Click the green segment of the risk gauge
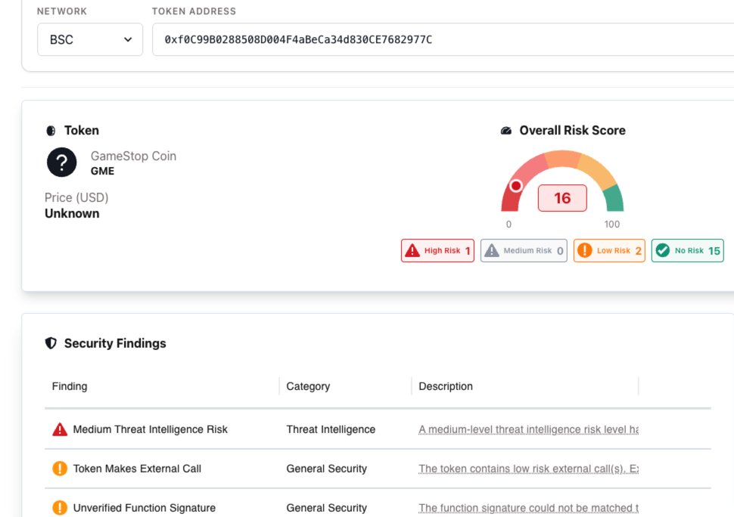 (614, 199)
